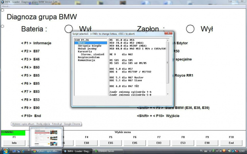247x154 pixels.
Task: Select 'DDE 5.1 dla M67 Slave' entry
Action: click(126, 80)
